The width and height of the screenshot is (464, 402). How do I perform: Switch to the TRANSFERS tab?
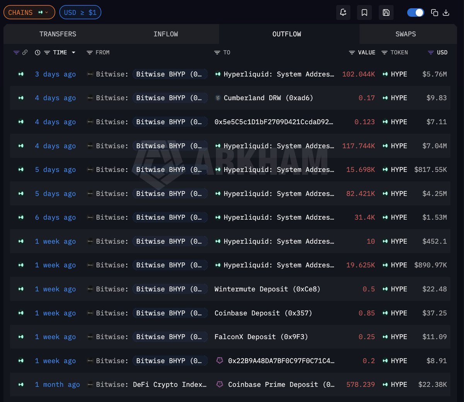coord(58,34)
